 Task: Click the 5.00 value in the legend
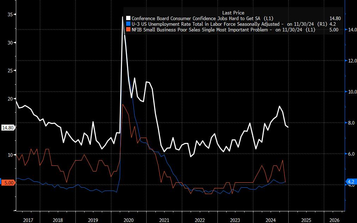(334, 30)
